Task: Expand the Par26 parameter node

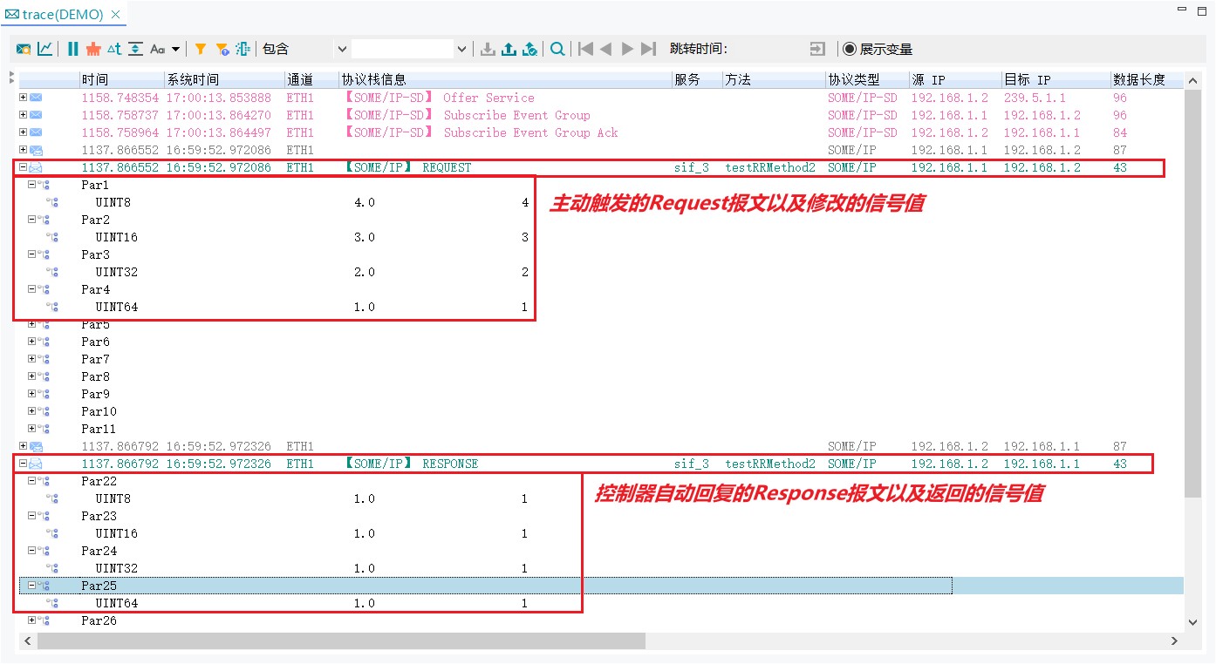Action: click(x=32, y=620)
